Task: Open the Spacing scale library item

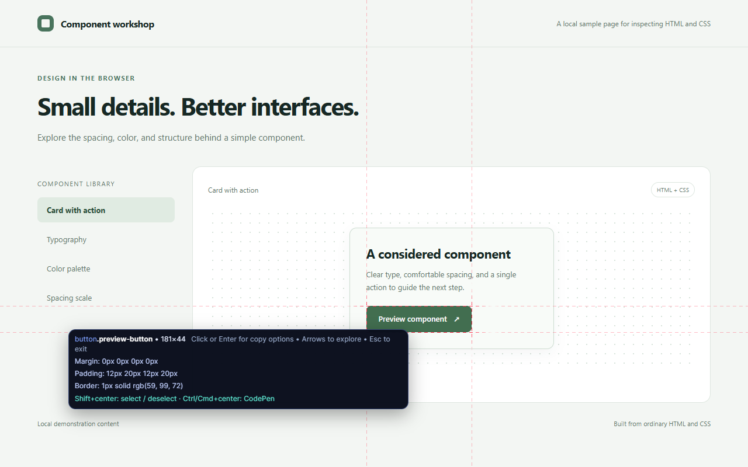Action: [x=106, y=298]
